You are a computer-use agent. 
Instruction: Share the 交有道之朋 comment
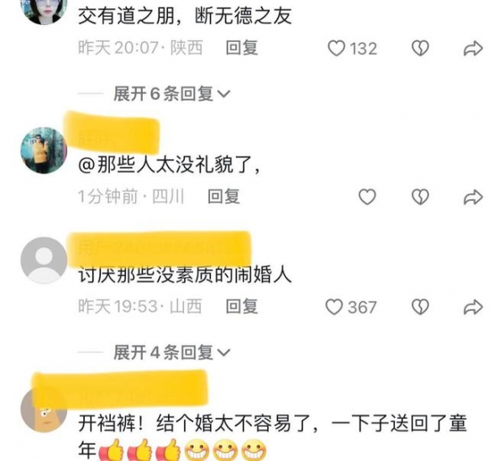[x=473, y=49]
